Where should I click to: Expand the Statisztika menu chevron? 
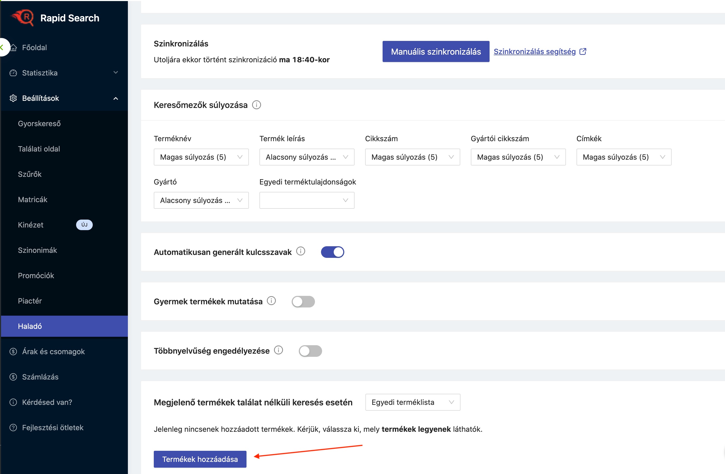[116, 73]
